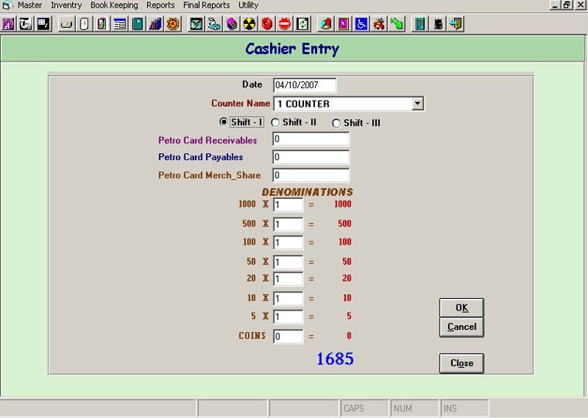Open the Utility menu
The image size is (588, 418).
pyautogui.click(x=248, y=5)
